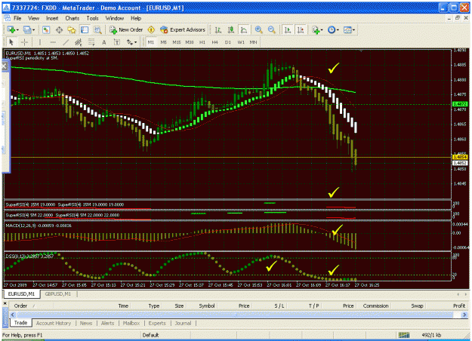Viewport: 472px width, 341px height.
Task: Switch to the GBPUSD,M1 chart tab
Action: (58, 293)
